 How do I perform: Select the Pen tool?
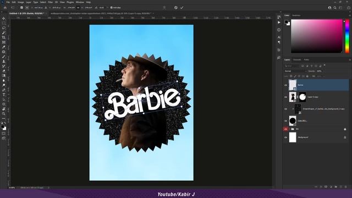[4, 90]
